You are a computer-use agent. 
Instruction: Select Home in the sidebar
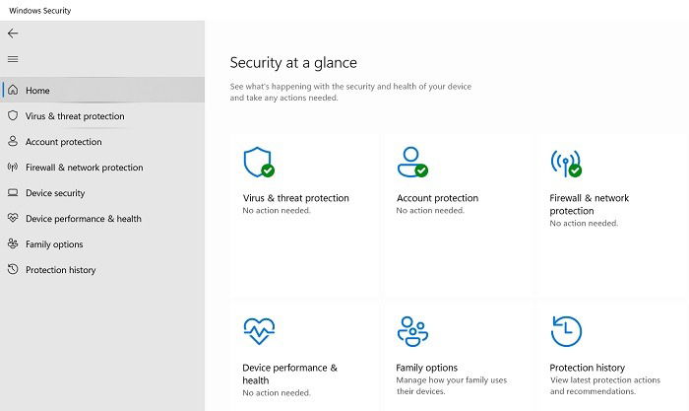coord(102,91)
